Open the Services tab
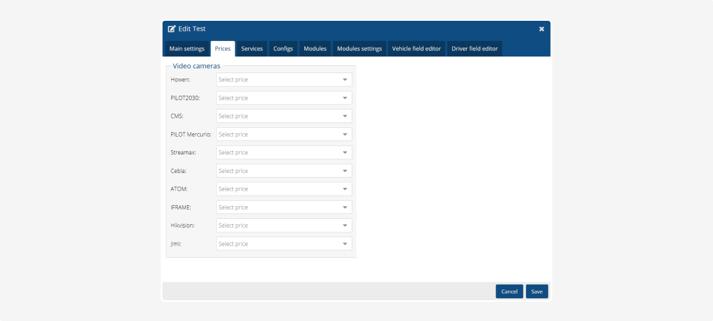Viewport: 713px width, 321px height. (x=252, y=49)
